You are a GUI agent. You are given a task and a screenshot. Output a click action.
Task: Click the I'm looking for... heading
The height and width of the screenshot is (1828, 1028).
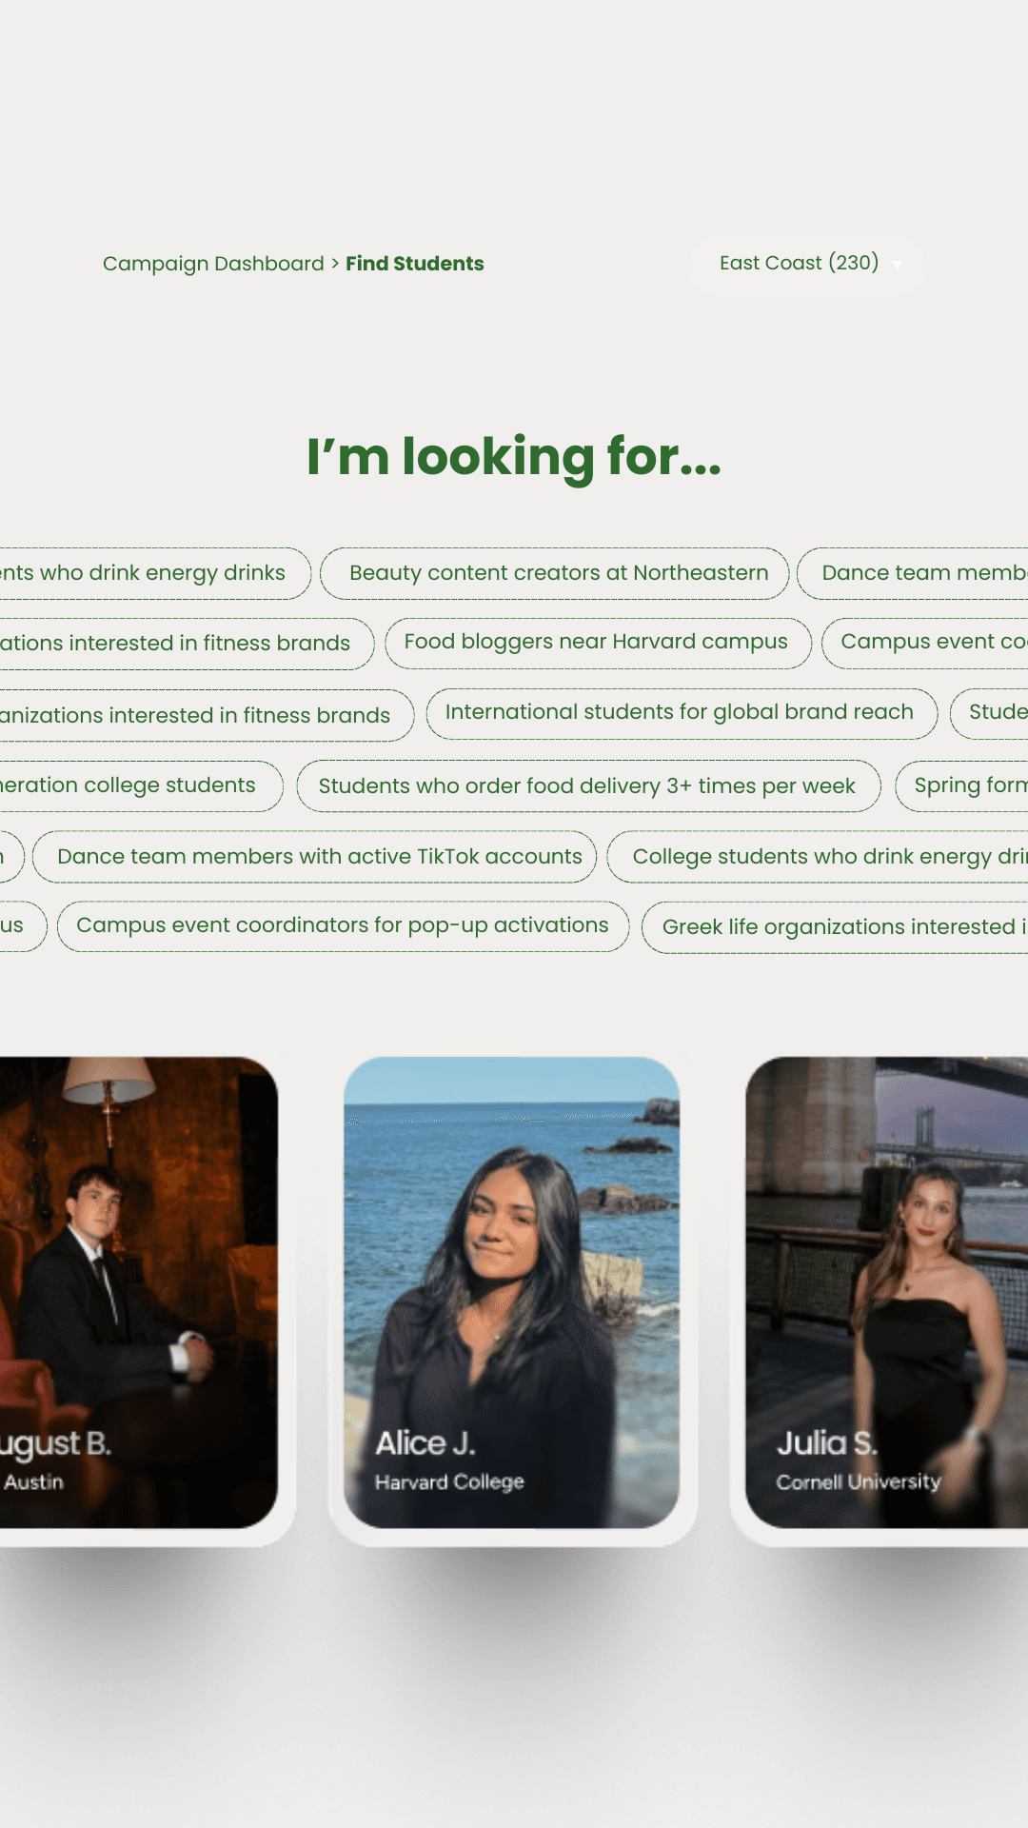pos(514,457)
